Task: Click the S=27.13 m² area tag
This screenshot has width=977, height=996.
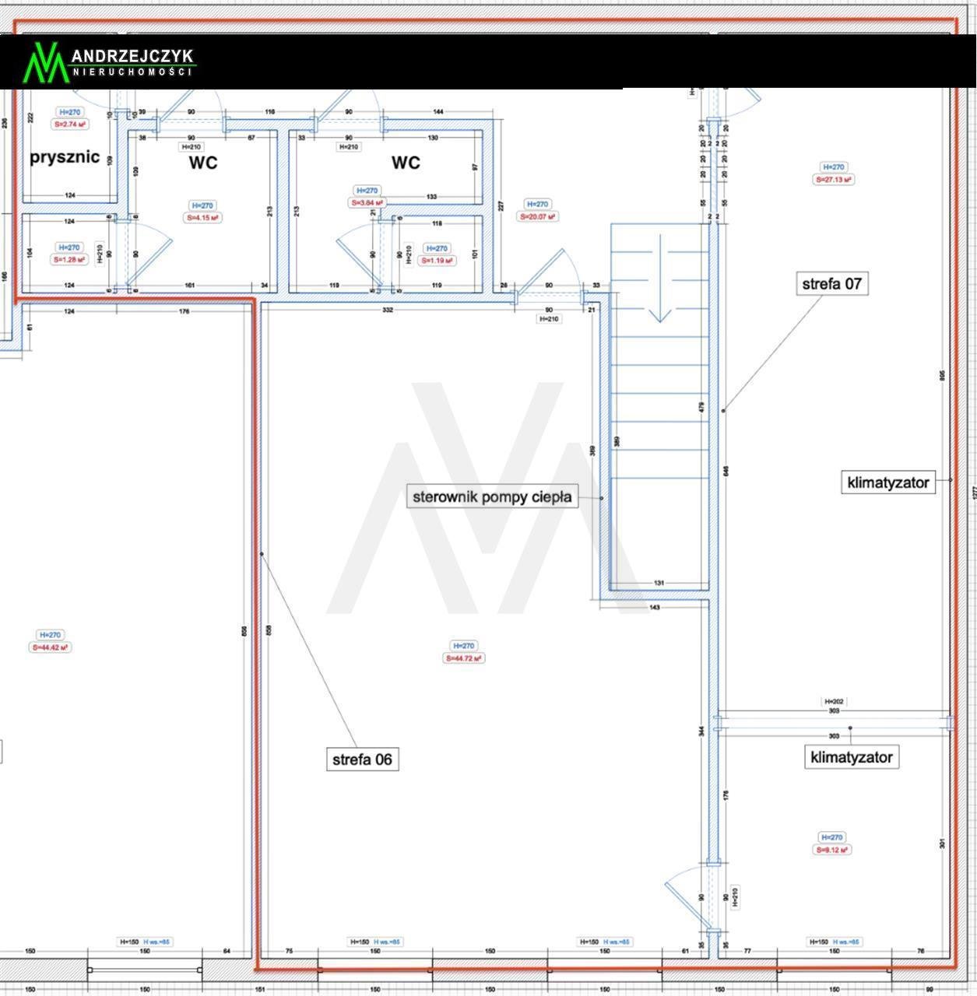Action: (833, 180)
